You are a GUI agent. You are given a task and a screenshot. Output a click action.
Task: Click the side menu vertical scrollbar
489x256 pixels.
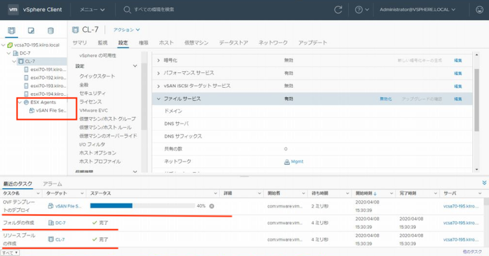(x=144, y=96)
